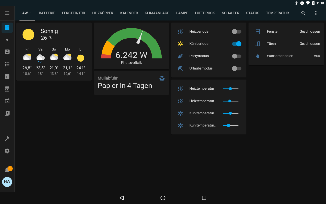Open the Müllabfuhr Papier card
The height and width of the screenshot is (204, 326).
pos(131,83)
